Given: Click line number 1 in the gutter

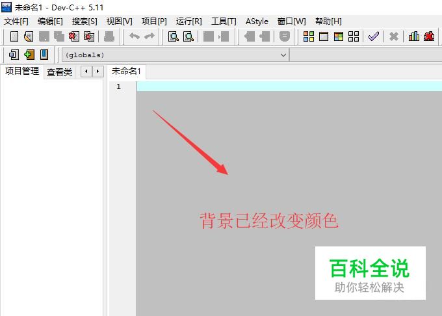Looking at the screenshot, I should [118, 86].
